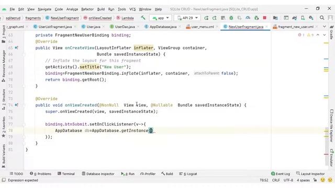Open the Logcat tool window
Viewport: 335px width, 188px height.
point(188,174)
